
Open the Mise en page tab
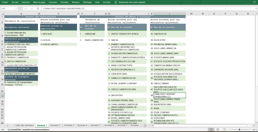pyautogui.click(x=39, y=2)
